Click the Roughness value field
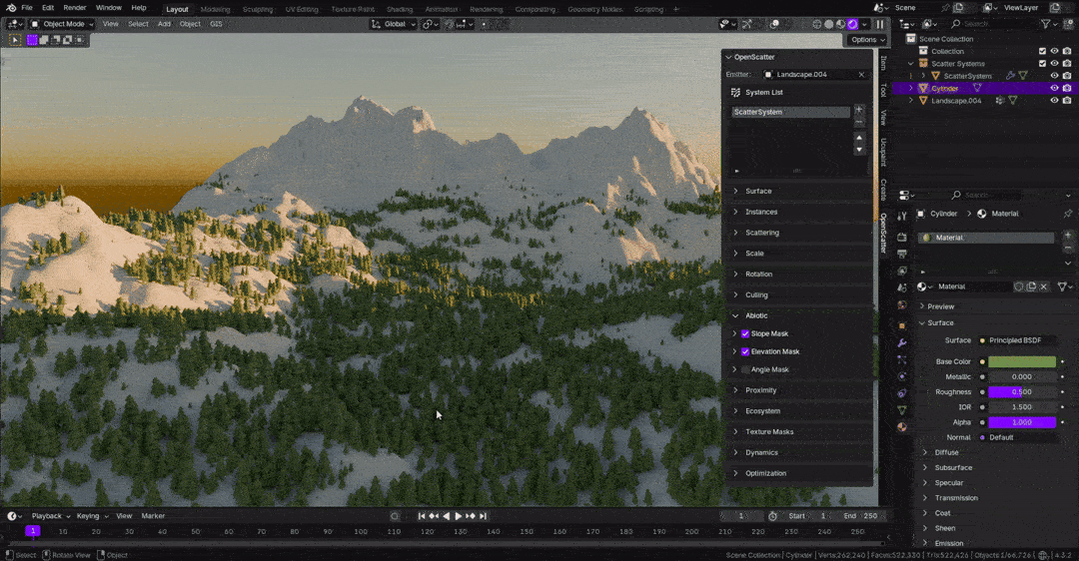1079x561 pixels. [x=1021, y=392]
